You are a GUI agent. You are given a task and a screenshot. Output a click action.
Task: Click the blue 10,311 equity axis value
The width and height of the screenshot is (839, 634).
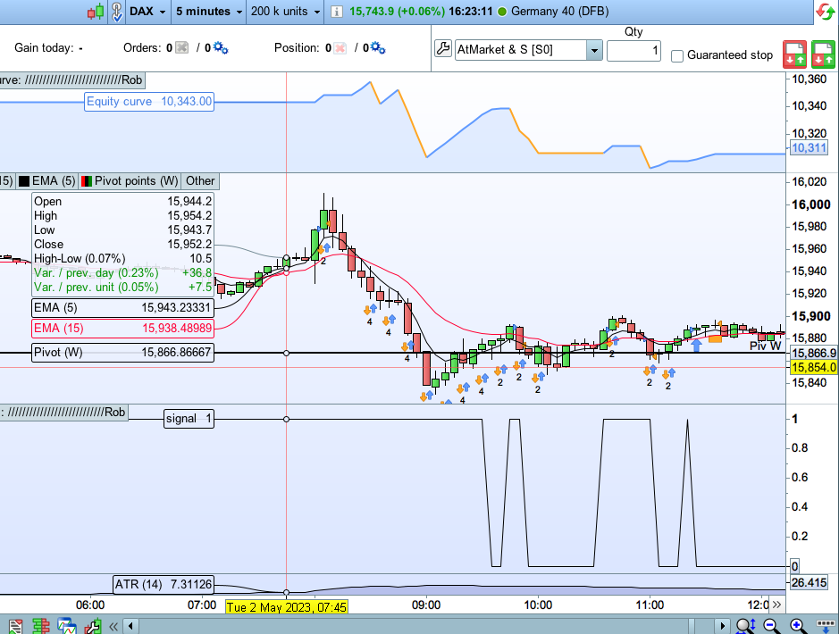click(x=809, y=147)
